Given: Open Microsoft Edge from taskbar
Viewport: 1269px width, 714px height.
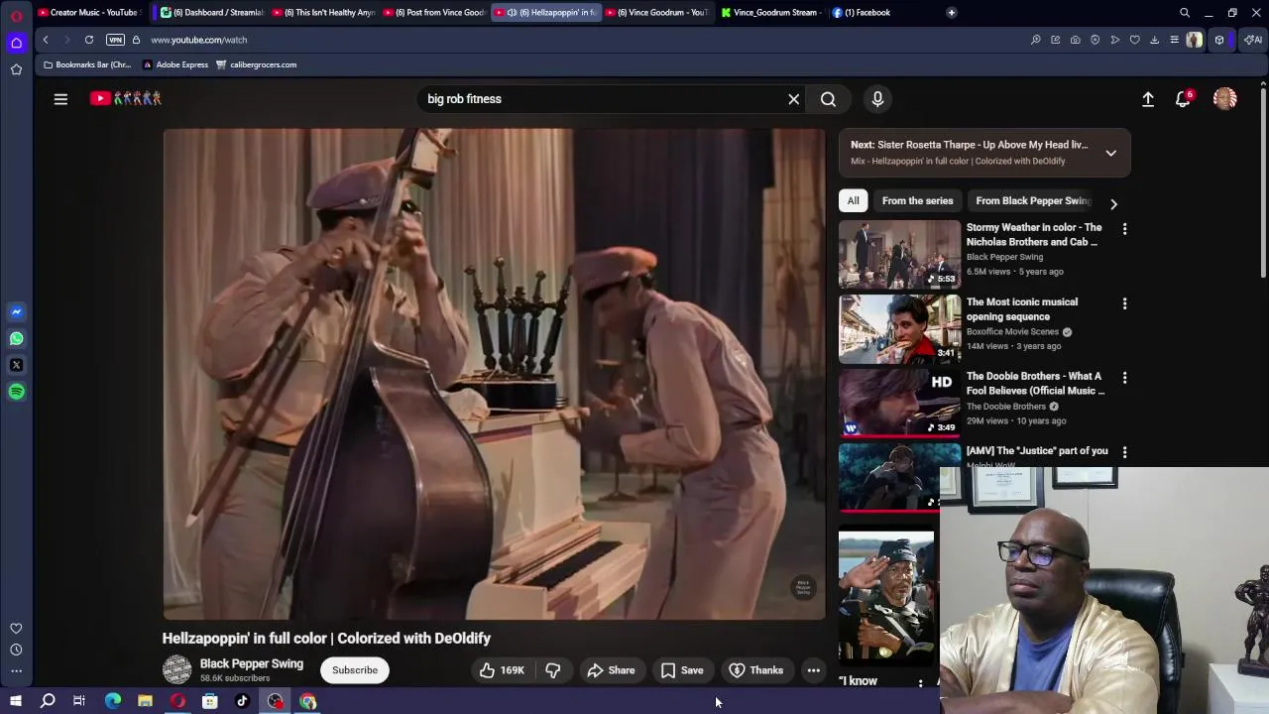Looking at the screenshot, I should 113,701.
